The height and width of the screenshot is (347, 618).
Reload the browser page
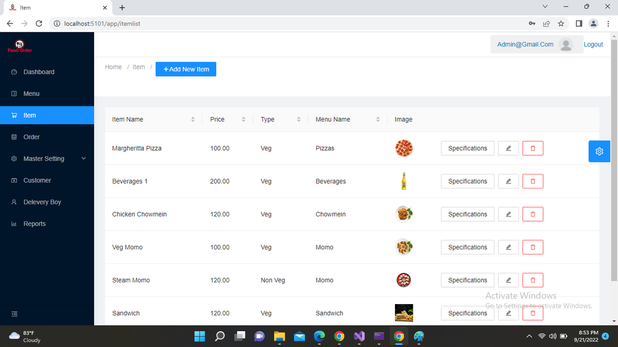(x=39, y=23)
